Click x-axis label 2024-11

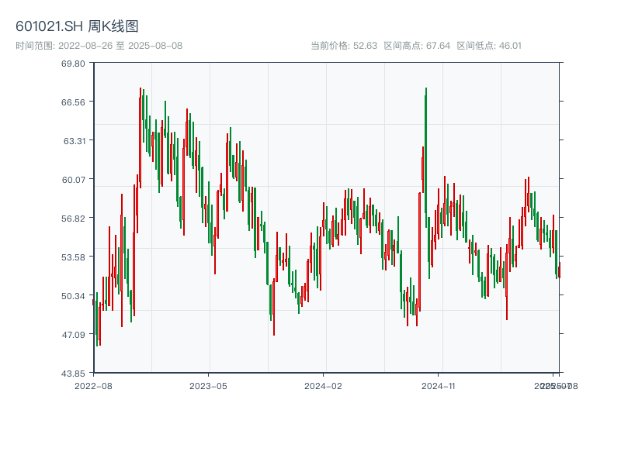[x=438, y=386]
